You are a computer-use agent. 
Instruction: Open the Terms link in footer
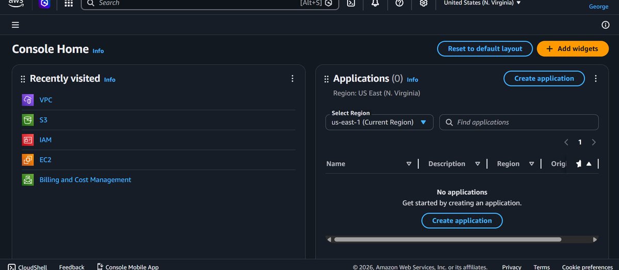[542, 267]
